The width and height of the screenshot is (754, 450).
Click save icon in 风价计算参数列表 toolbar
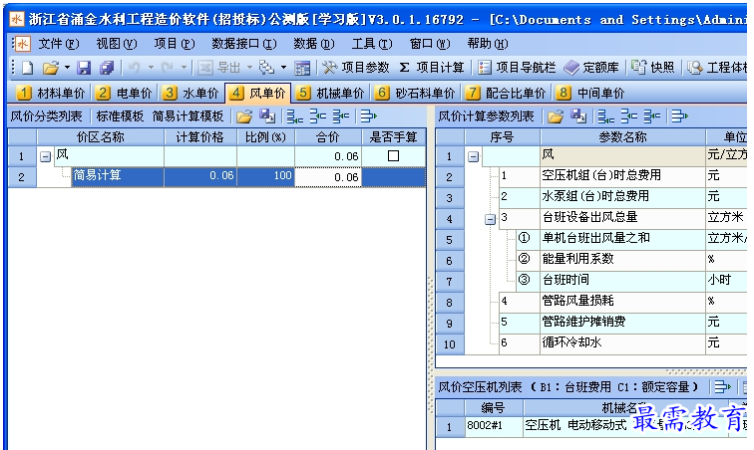click(x=578, y=116)
